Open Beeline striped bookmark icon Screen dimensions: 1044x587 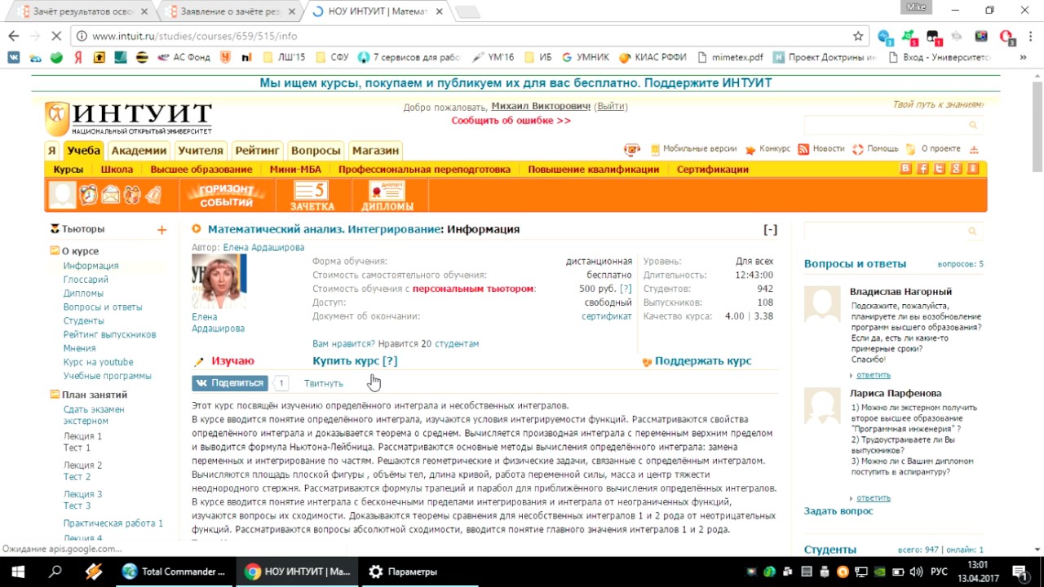[x=142, y=57]
